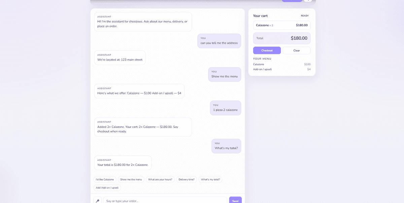Viewport: 404px width, 203px height.
Task: Focus the "Say or type your order..." field
Action: (165, 201)
